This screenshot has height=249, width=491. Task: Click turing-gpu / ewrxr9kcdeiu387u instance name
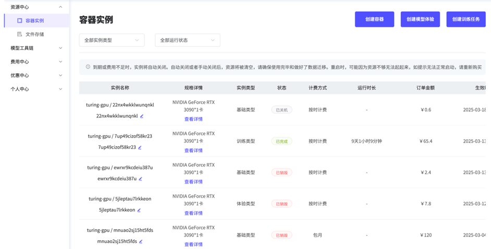(x=120, y=167)
